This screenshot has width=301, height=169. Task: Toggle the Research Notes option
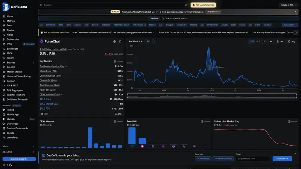click(223, 158)
